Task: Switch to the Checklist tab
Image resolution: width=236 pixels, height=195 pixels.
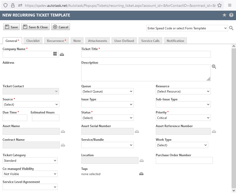Action: coord(33,41)
